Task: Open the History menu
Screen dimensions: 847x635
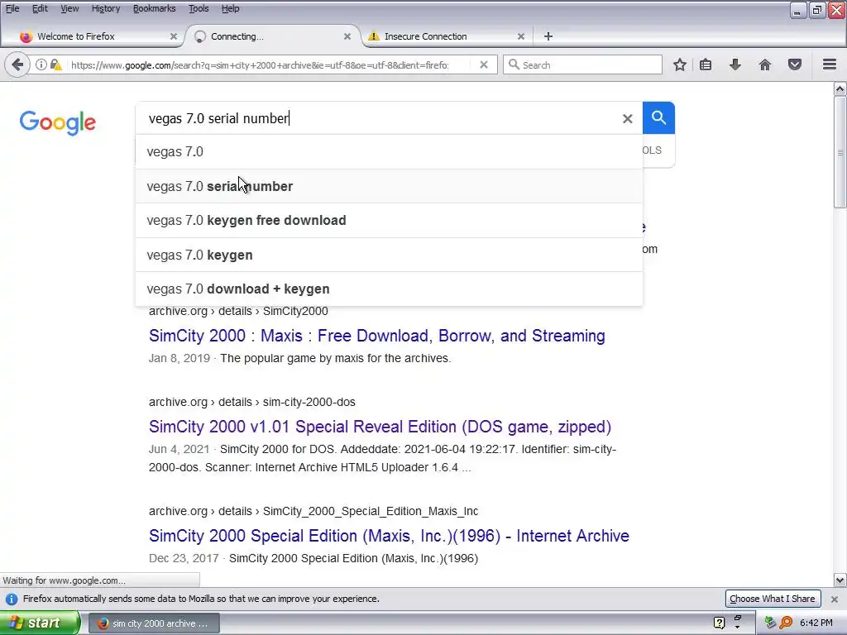Action: click(x=105, y=8)
